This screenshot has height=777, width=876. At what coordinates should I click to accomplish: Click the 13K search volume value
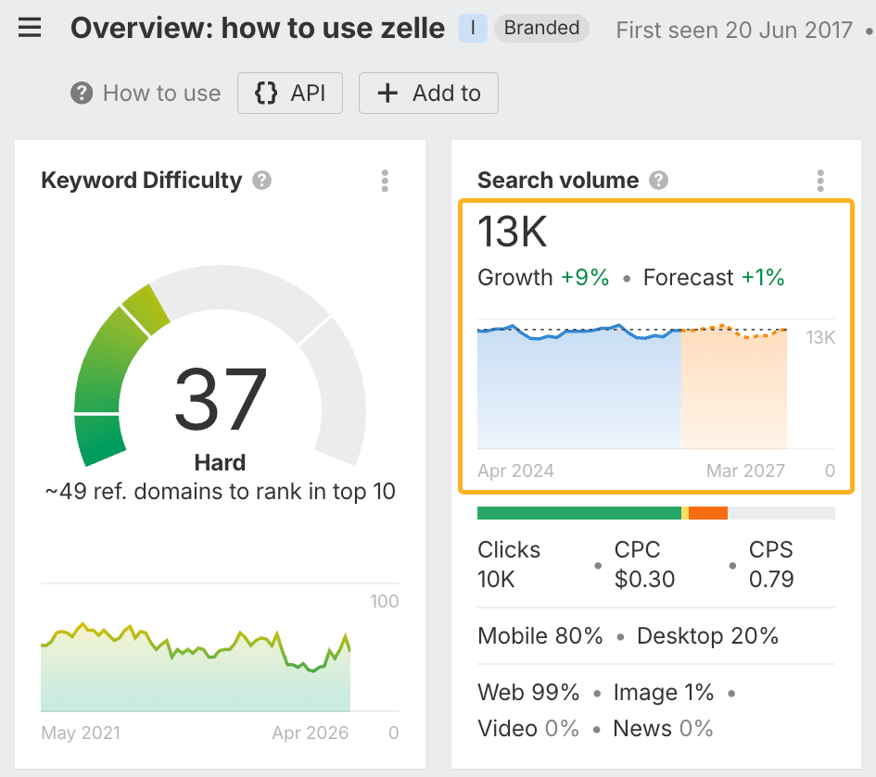tap(513, 232)
